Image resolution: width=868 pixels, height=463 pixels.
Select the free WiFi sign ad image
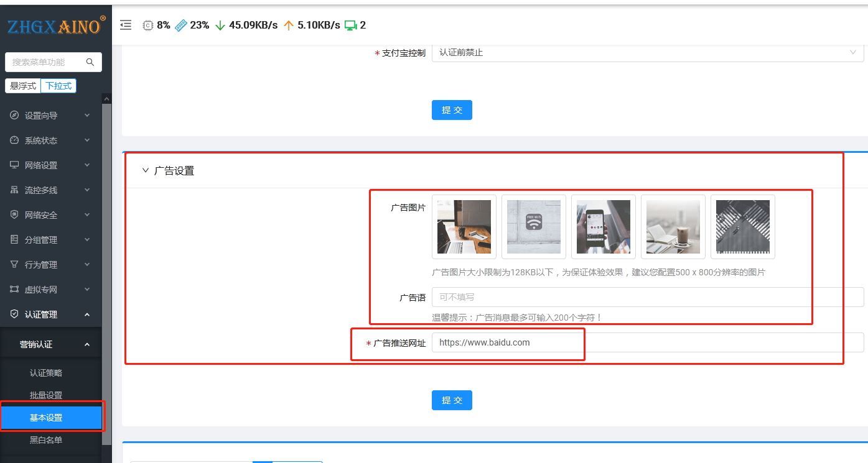(x=533, y=227)
